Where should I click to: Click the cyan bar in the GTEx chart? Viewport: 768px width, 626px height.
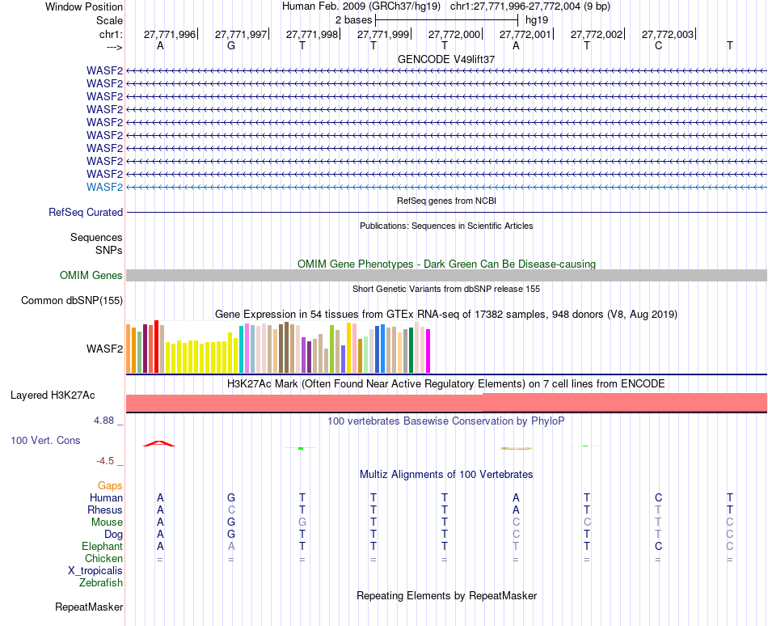tap(241, 349)
